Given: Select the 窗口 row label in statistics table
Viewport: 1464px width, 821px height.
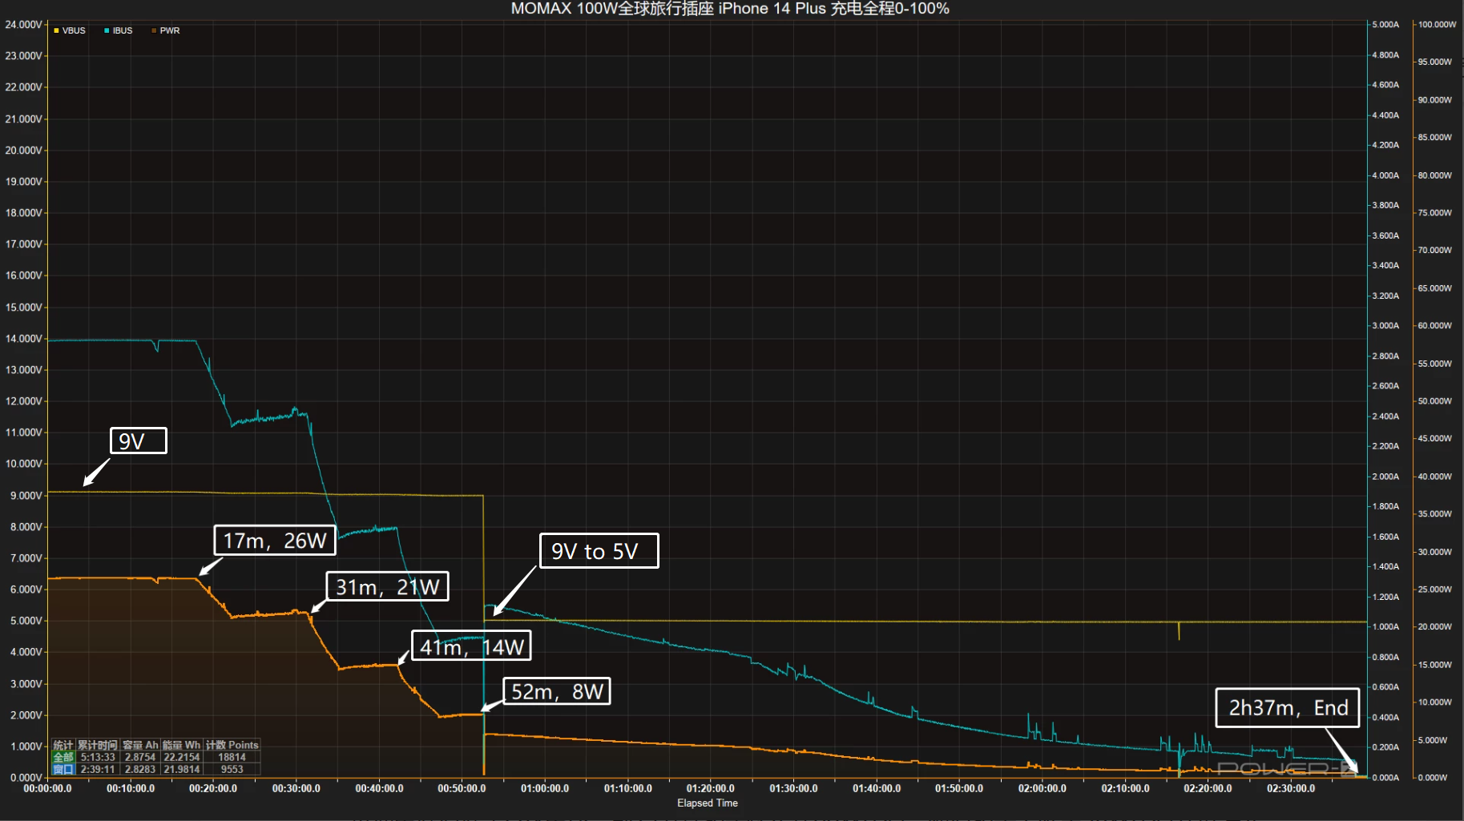Looking at the screenshot, I should point(63,769).
